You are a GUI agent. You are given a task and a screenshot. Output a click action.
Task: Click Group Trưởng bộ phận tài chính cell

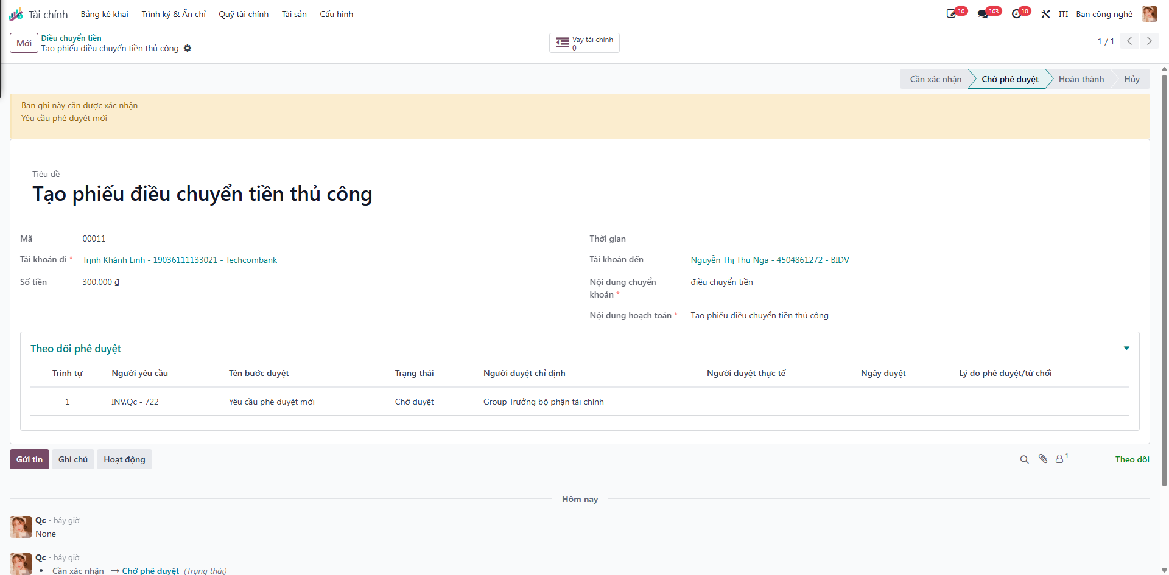coord(544,402)
